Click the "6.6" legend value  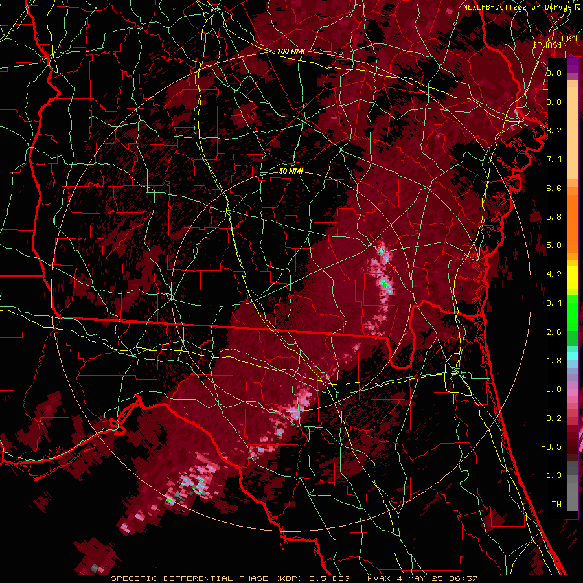(554, 188)
